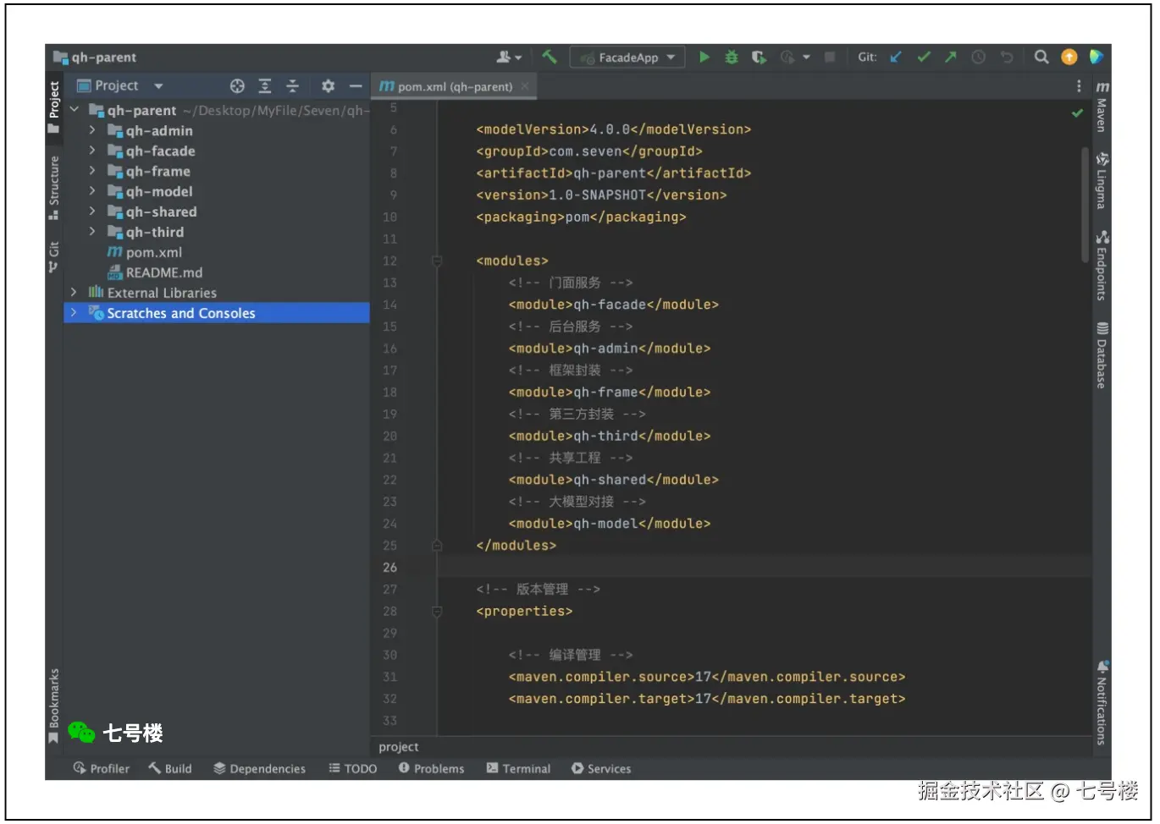Commit changes using the Git checkmark icon
Viewport: 1160px width, 824px height.
(x=924, y=57)
